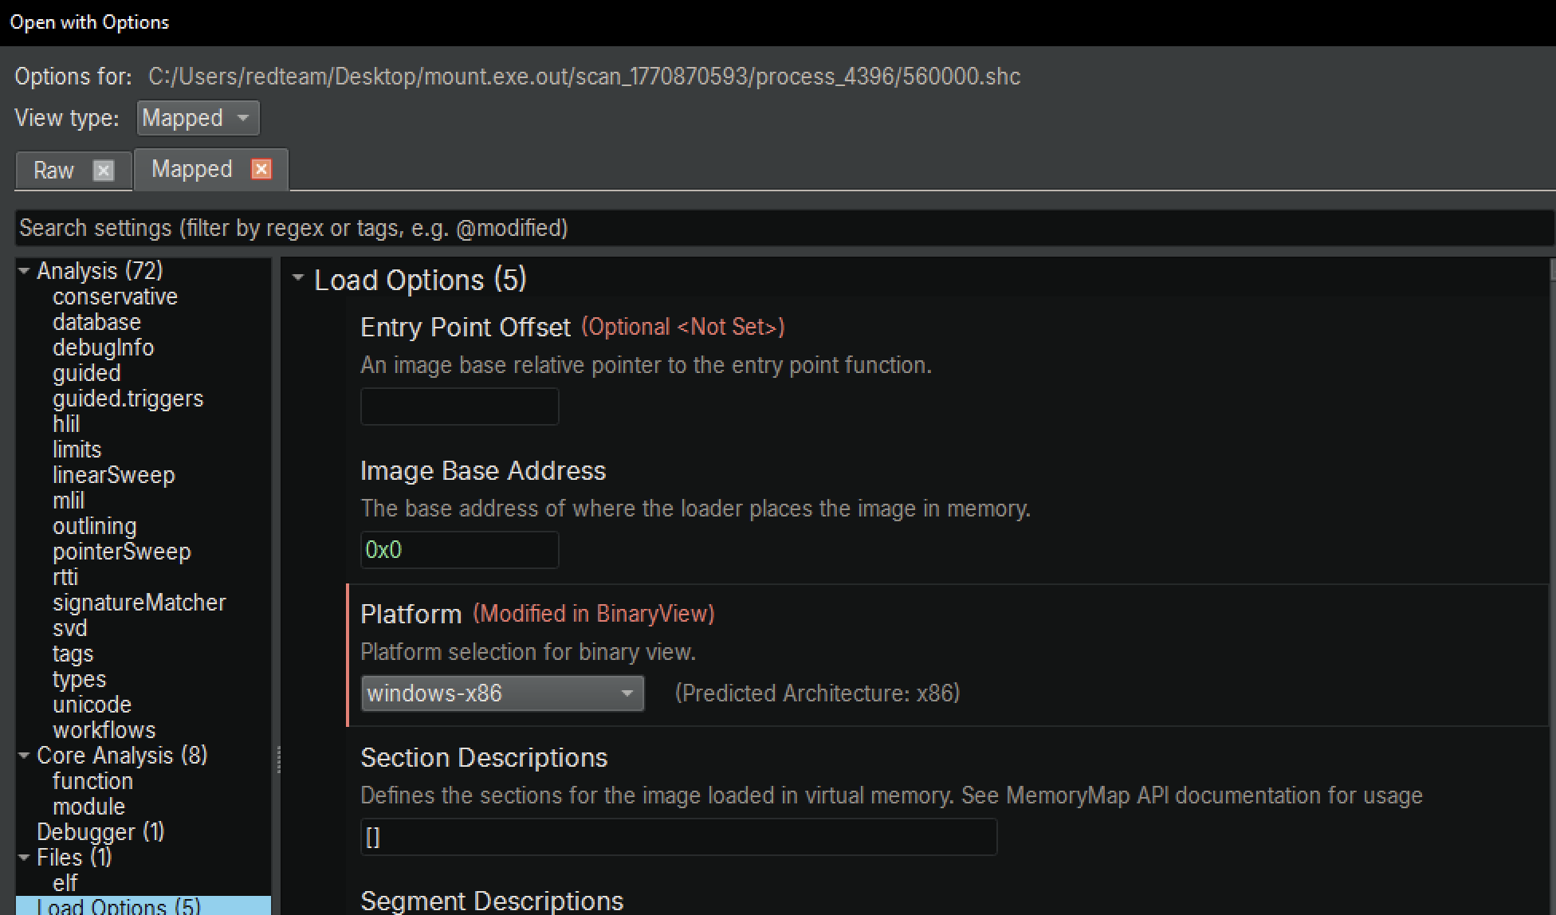Click the Platform setting title

click(411, 614)
